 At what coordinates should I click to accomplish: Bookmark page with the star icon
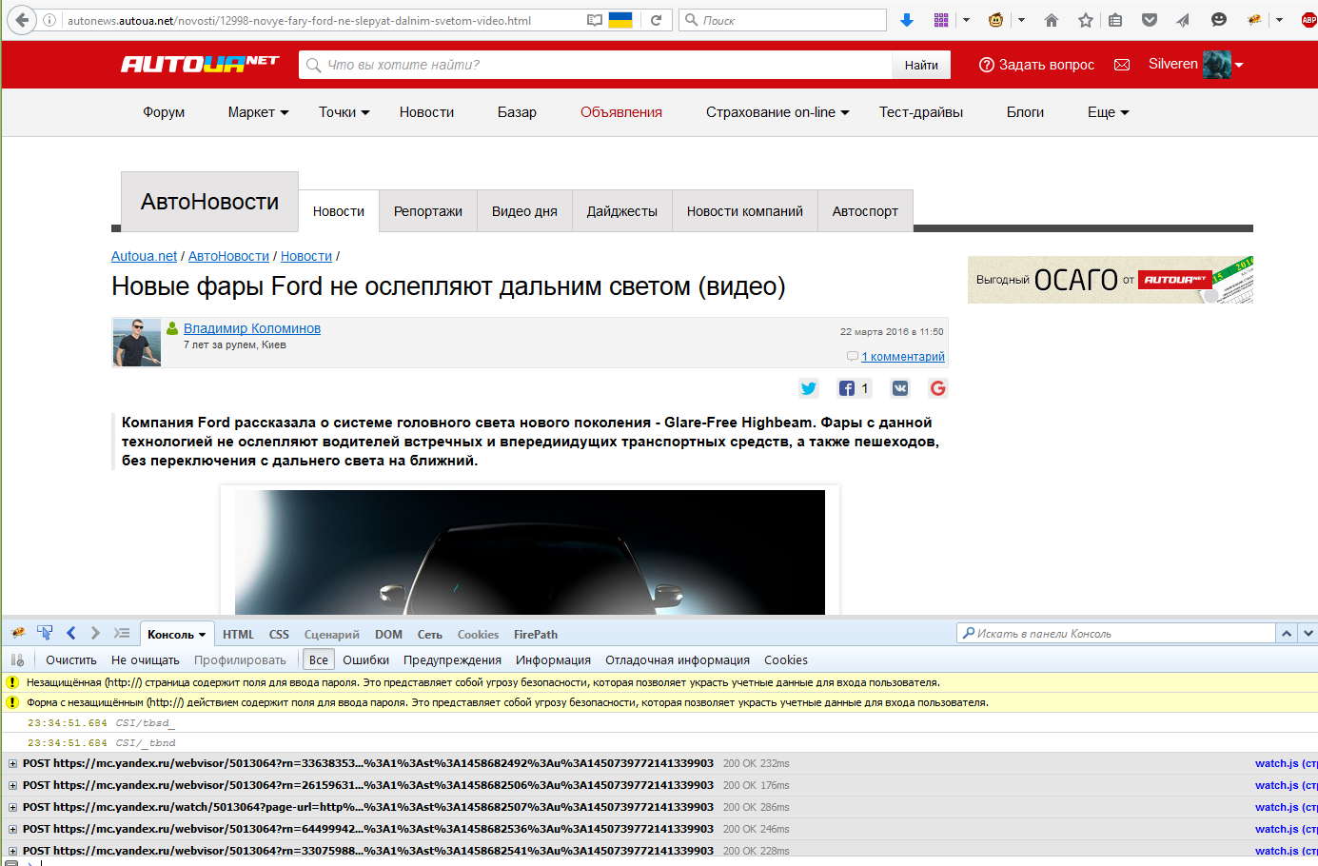tap(1086, 20)
